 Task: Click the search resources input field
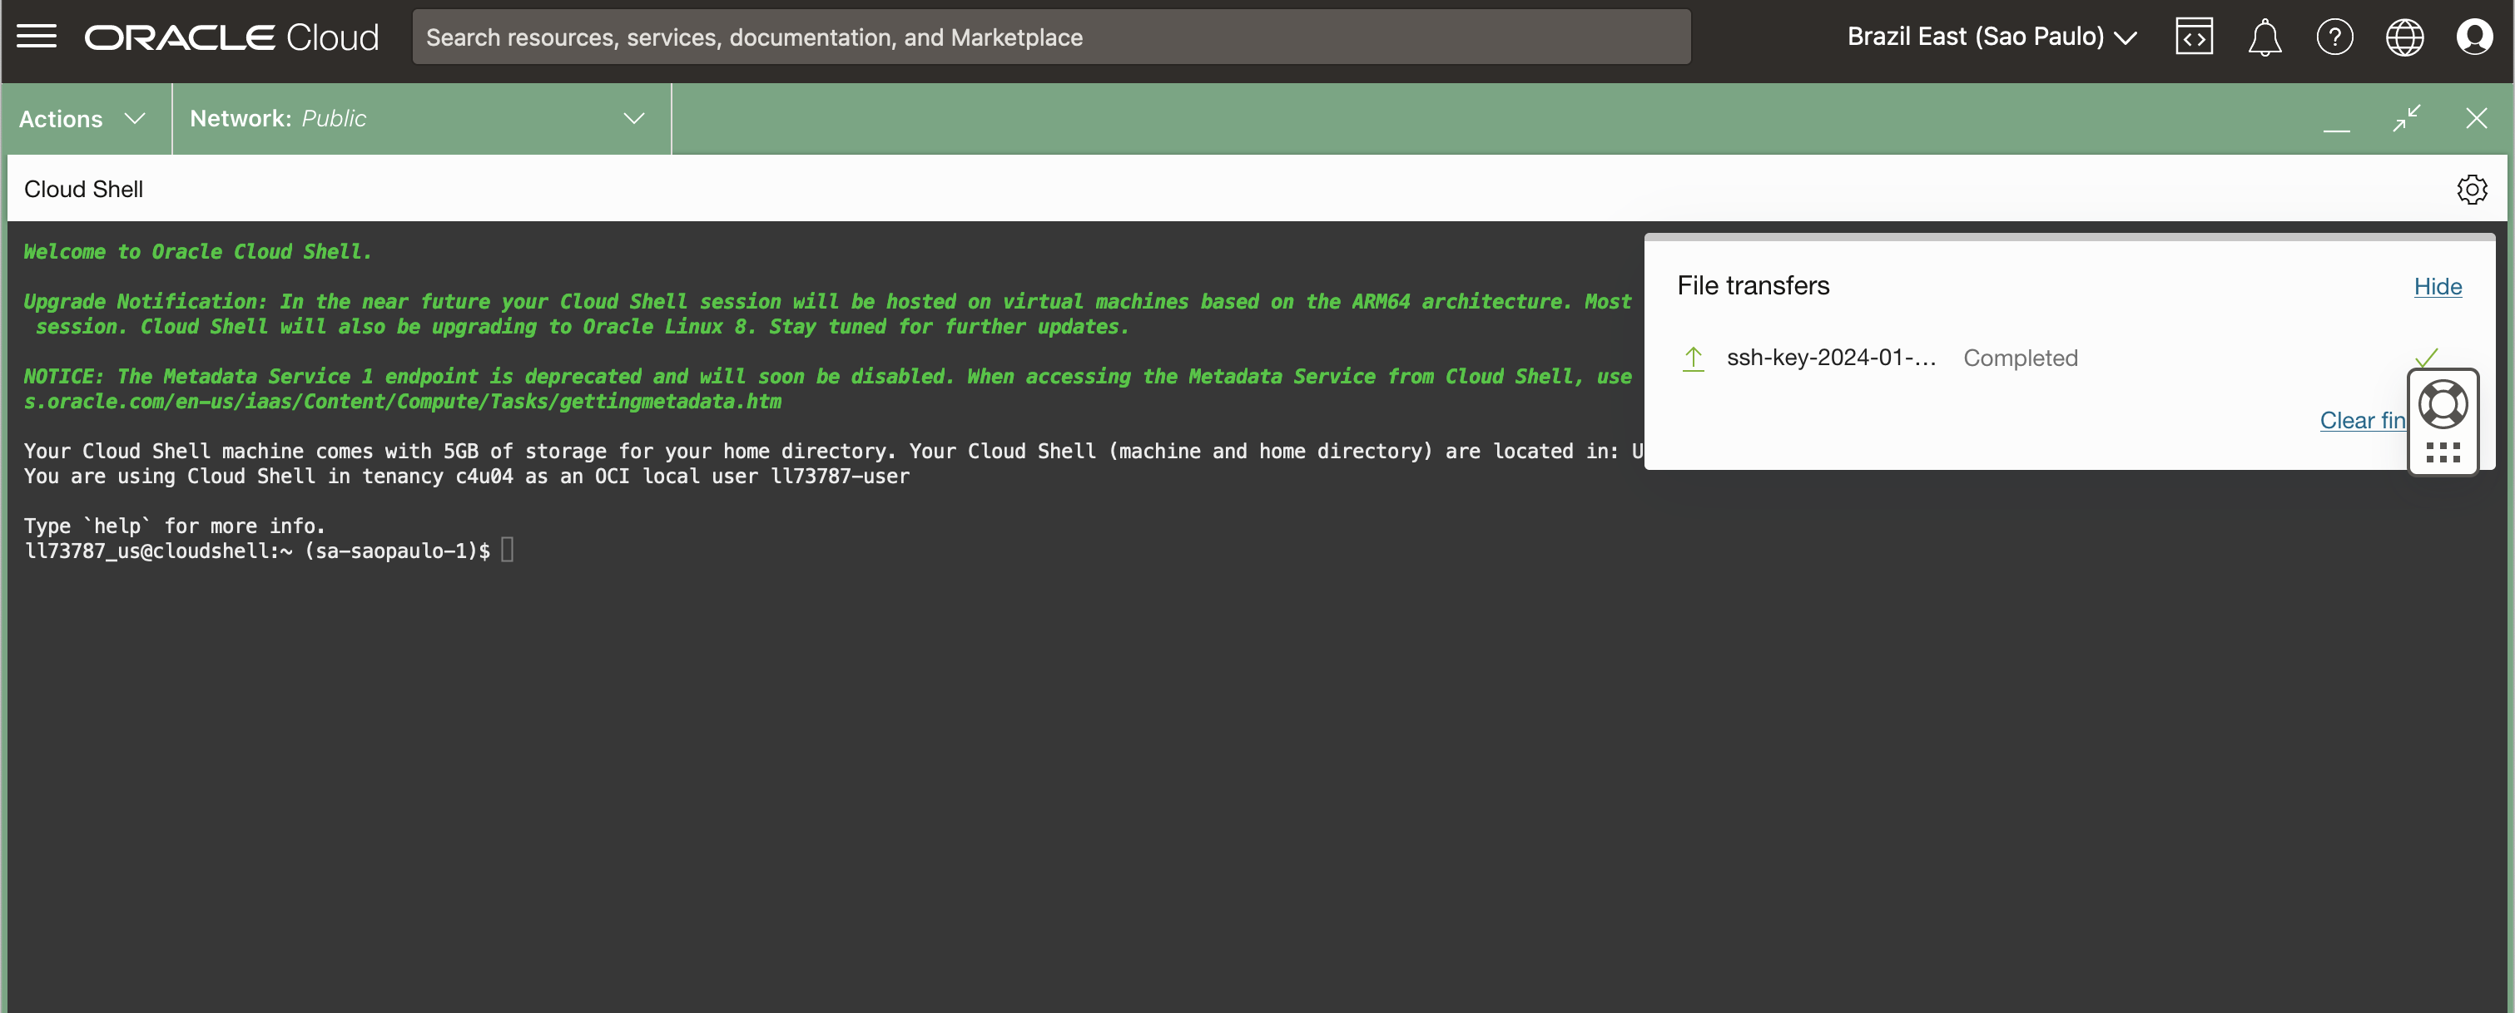click(1050, 37)
